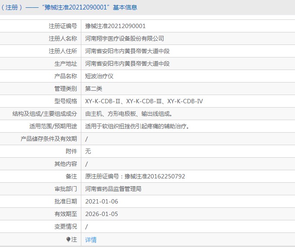Click the expiry date 2026-01-05

pyautogui.click(x=102, y=214)
